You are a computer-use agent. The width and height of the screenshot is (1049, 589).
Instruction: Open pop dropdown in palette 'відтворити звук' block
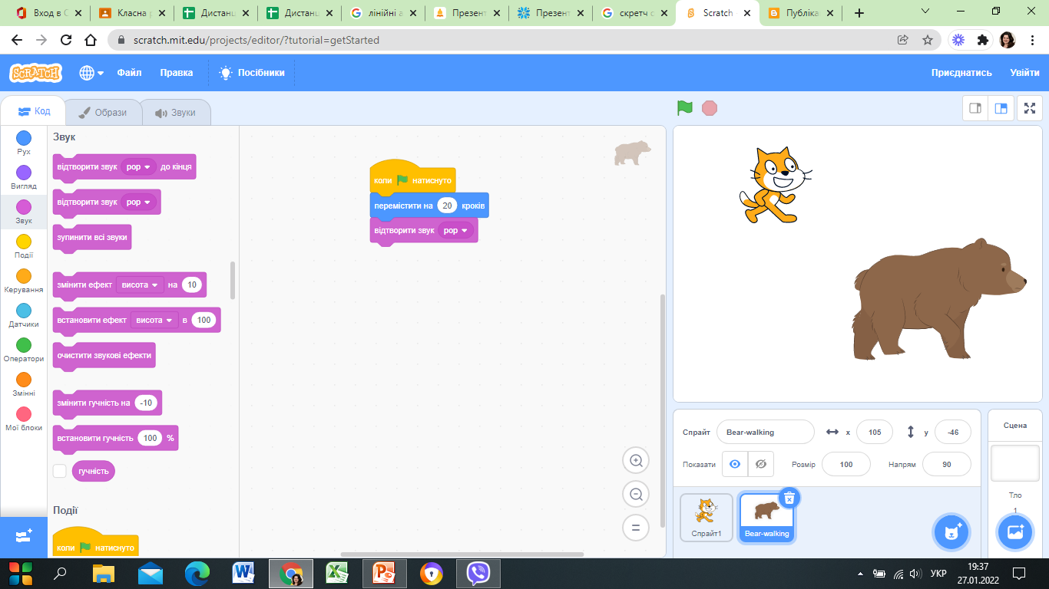tap(139, 202)
